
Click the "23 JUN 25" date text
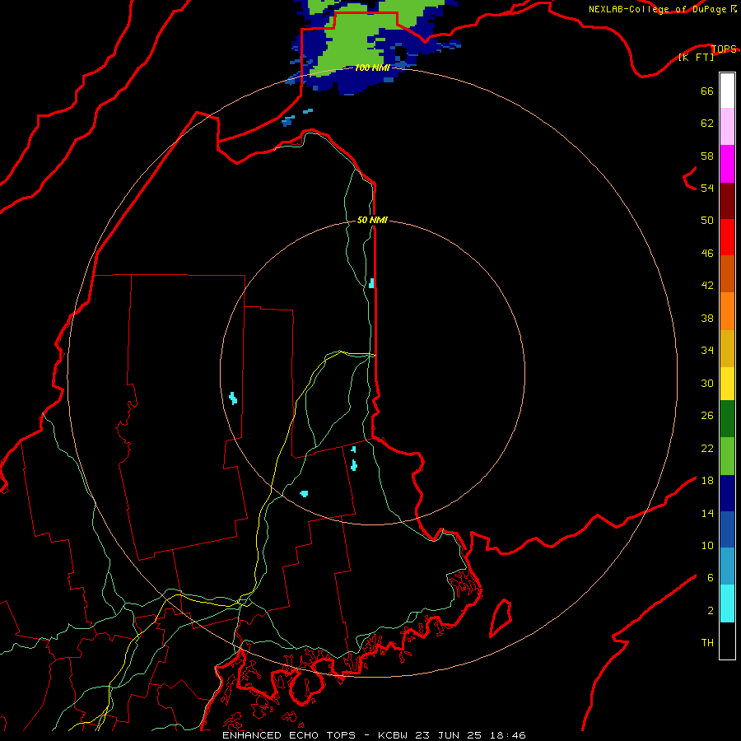449,735
